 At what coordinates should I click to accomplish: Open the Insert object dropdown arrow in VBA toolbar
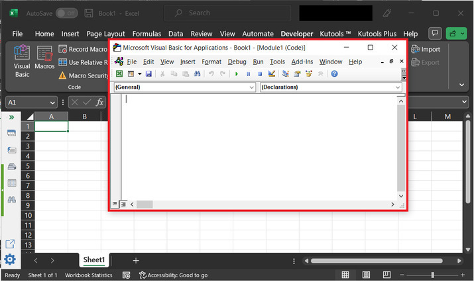[140, 73]
